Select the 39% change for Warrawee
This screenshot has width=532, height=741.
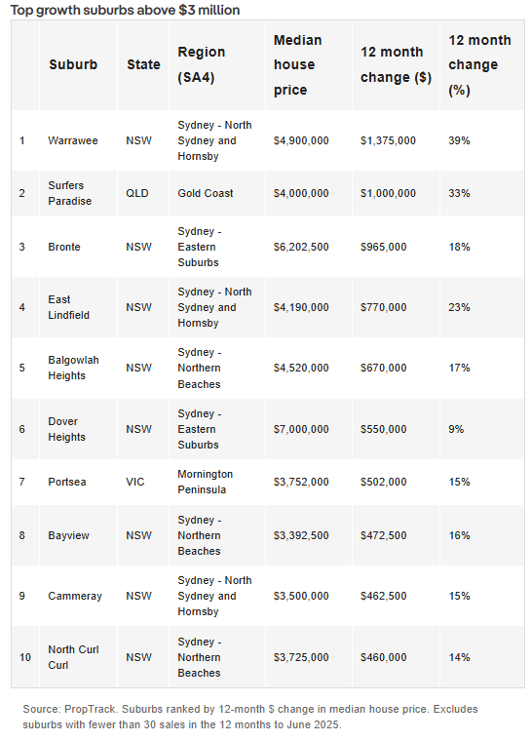click(459, 140)
